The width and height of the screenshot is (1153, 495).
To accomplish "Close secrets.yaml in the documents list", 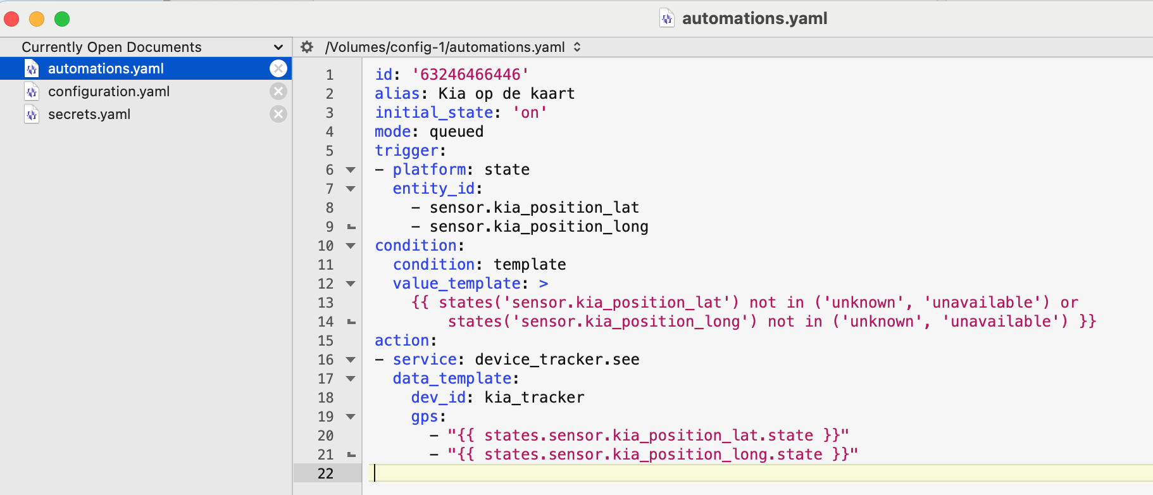I will tap(278, 114).
